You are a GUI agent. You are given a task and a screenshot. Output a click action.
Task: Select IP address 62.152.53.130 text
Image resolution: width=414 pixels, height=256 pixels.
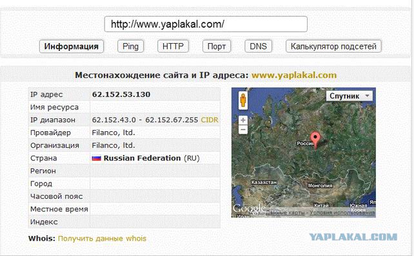point(121,95)
